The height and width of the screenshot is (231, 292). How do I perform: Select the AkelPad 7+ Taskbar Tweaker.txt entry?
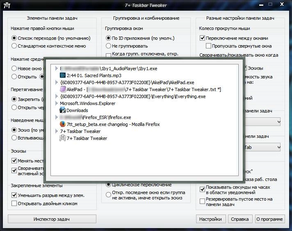click(144, 89)
